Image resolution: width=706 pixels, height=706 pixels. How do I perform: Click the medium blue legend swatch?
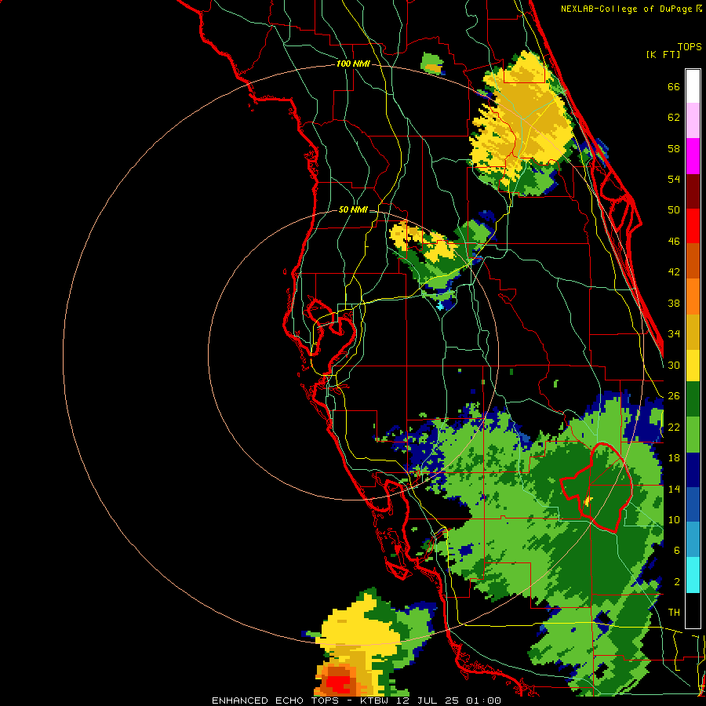(x=693, y=505)
